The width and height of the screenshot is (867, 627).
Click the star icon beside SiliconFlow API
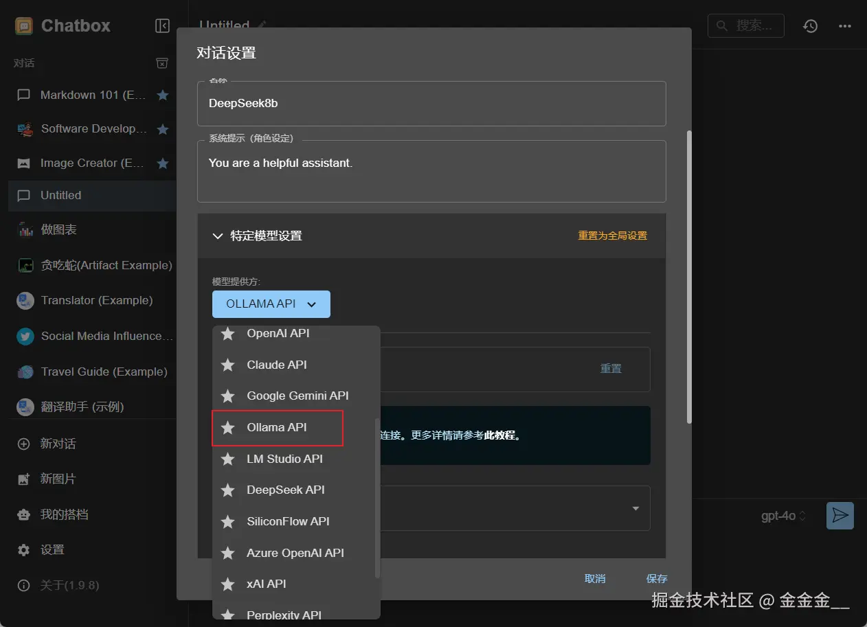pos(228,522)
